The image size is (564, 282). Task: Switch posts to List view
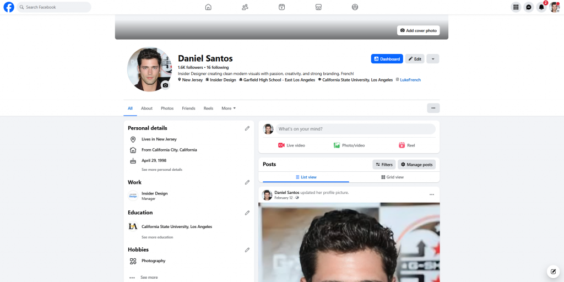coord(306,177)
